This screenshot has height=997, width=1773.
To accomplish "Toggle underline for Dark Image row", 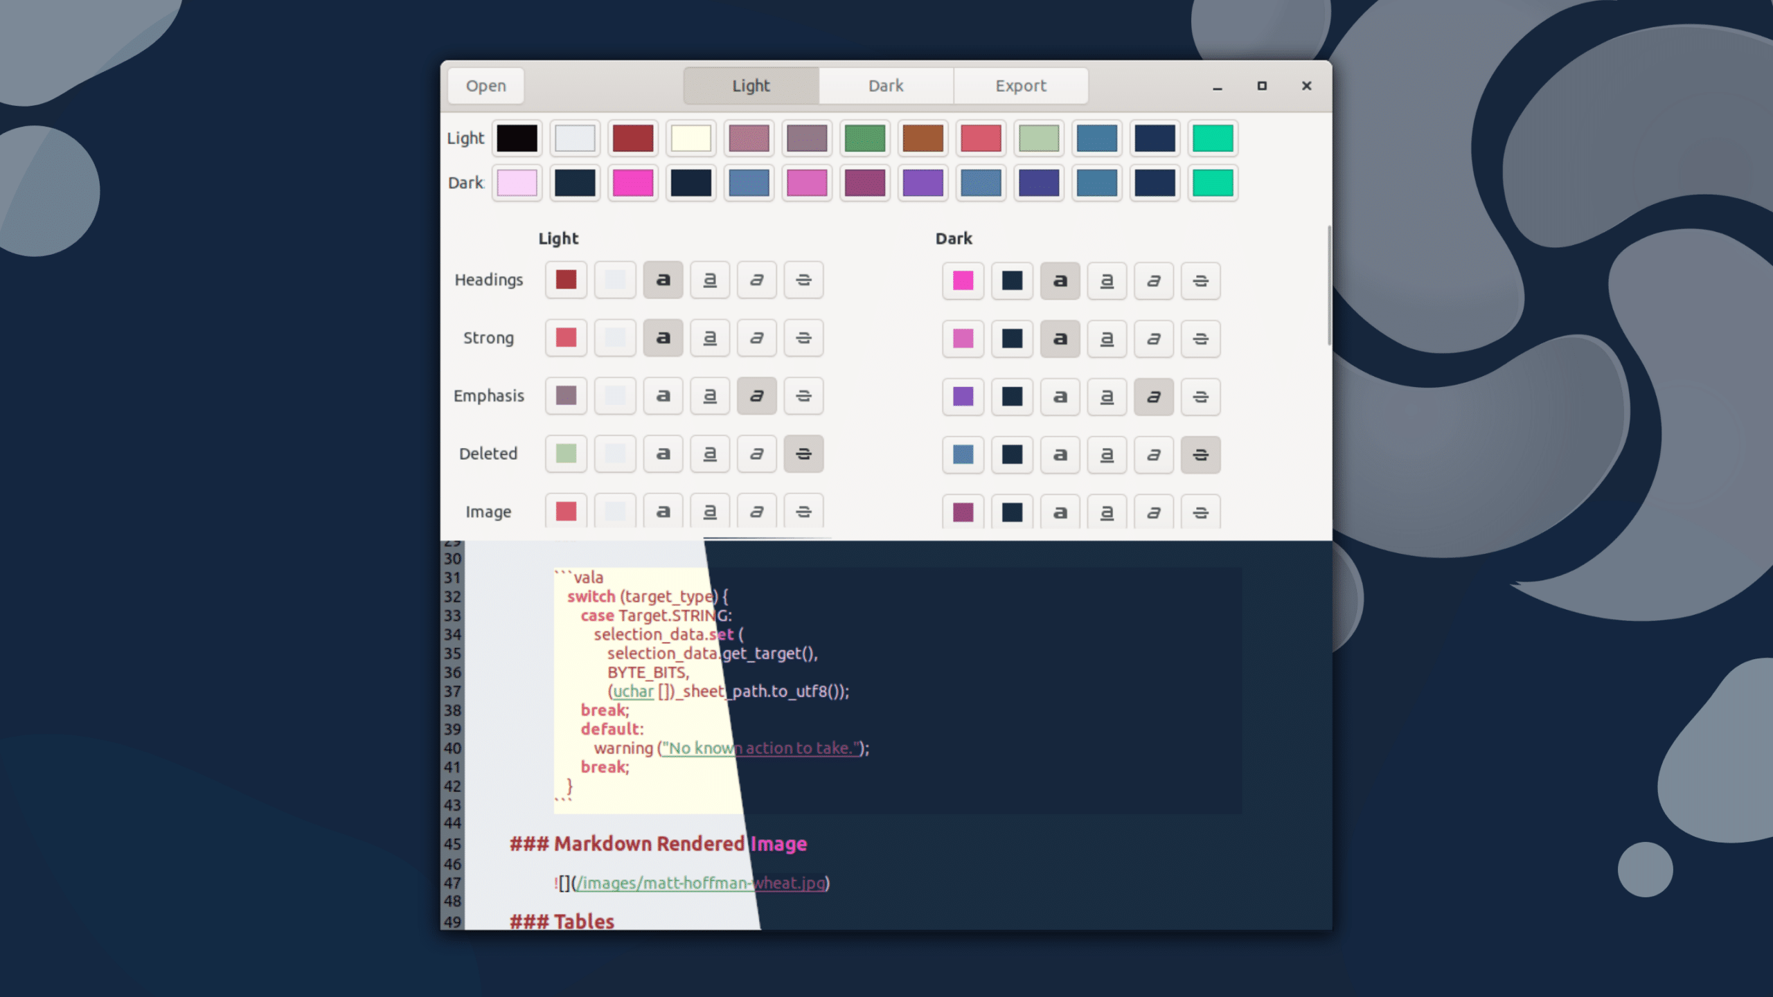I will click(x=1107, y=512).
